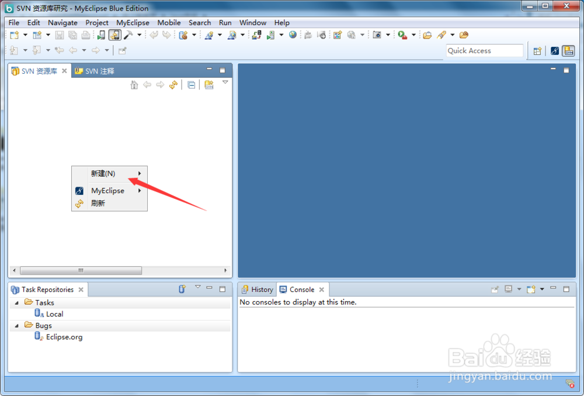The width and height of the screenshot is (584, 396).
Task: Open the Open Console dropdown arrow
Action: pos(542,290)
